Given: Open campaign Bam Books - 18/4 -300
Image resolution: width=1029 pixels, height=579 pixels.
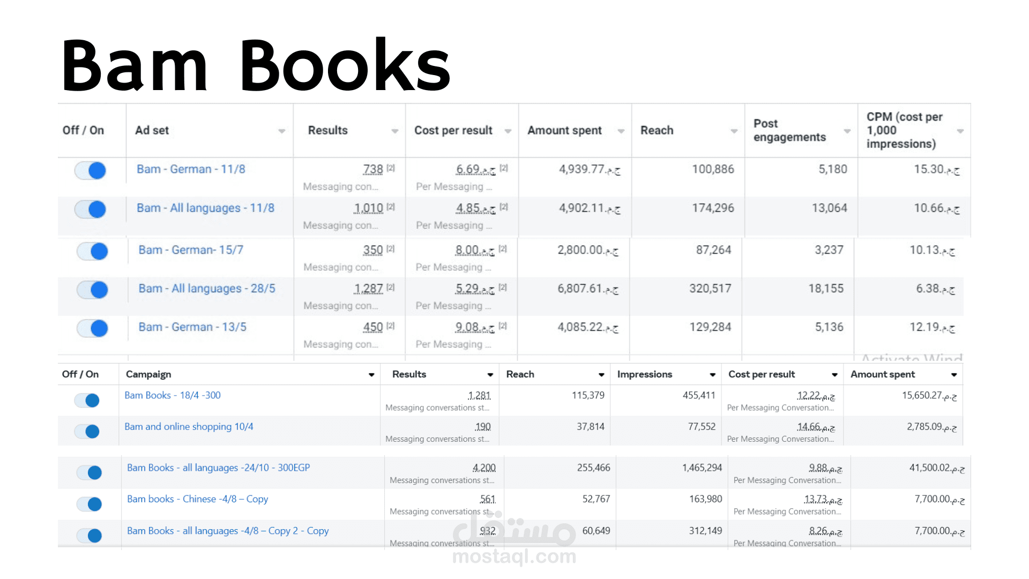Looking at the screenshot, I should tap(173, 395).
